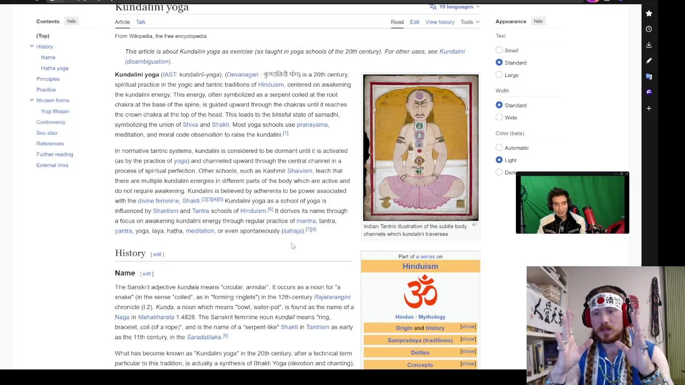Follow the pranayama link
Image resolution: width=685 pixels, height=385 pixels.
tap(312, 125)
